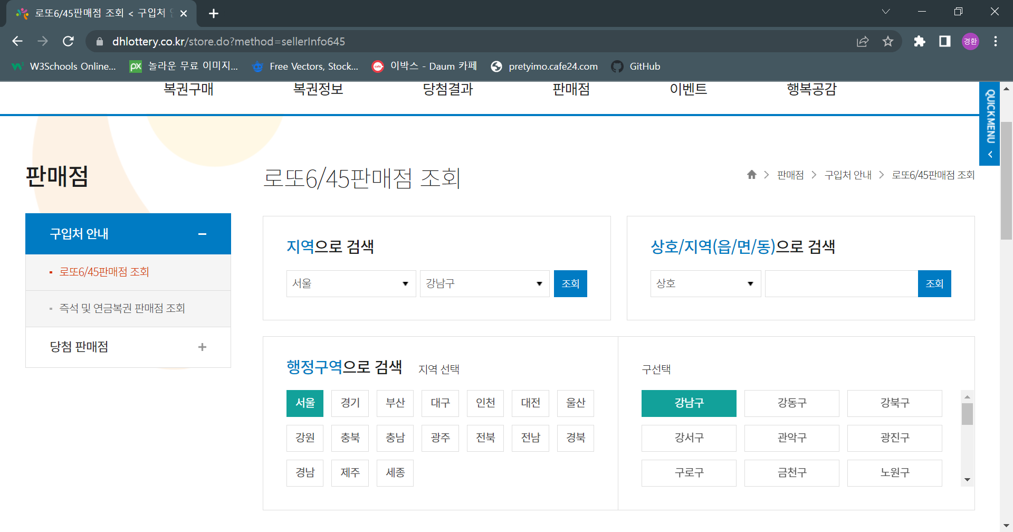Bookmark this page with the star

(x=888, y=41)
